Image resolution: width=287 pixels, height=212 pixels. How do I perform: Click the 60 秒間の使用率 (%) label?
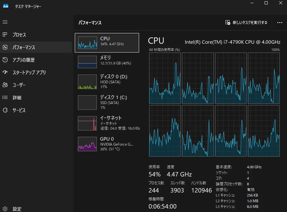[164, 50]
